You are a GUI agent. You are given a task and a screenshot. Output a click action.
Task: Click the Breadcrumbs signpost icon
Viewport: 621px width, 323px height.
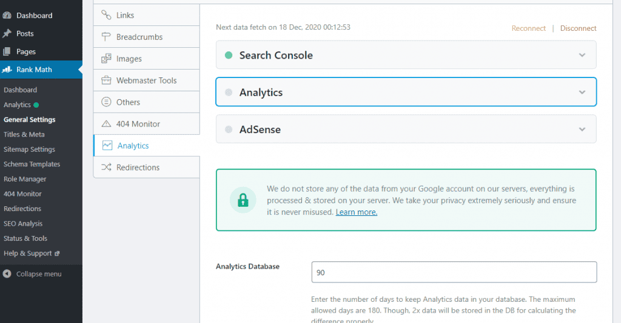pyautogui.click(x=106, y=37)
